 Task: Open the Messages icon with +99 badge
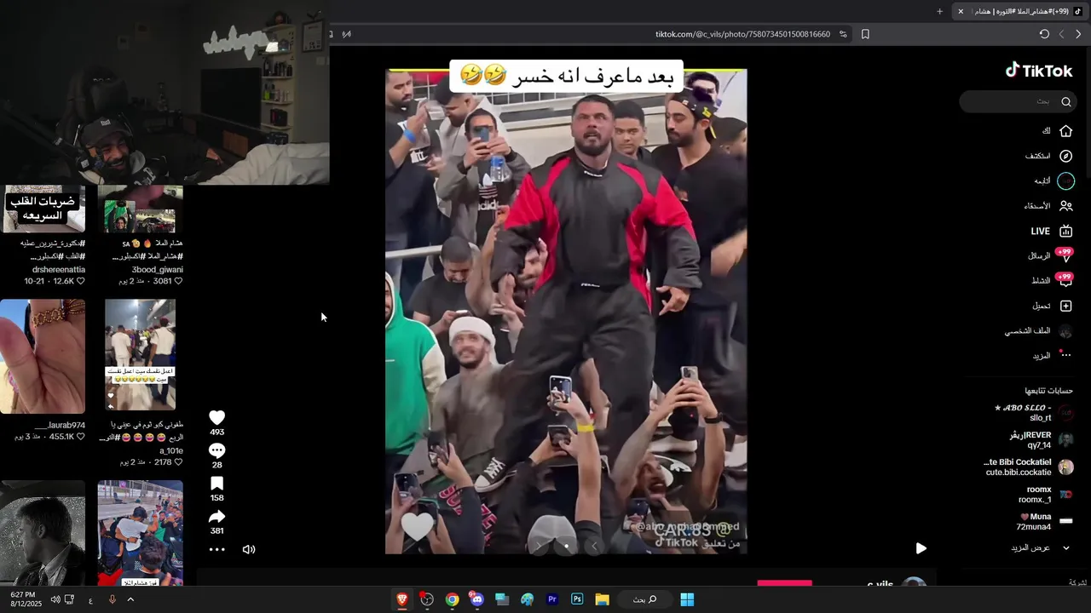1065,255
